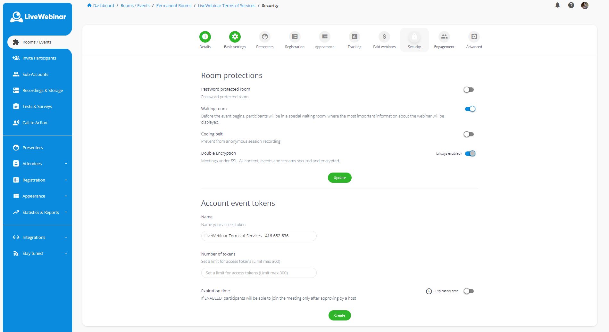Click the LiveWebinar logo
The height and width of the screenshot is (332, 609).
[x=38, y=17]
